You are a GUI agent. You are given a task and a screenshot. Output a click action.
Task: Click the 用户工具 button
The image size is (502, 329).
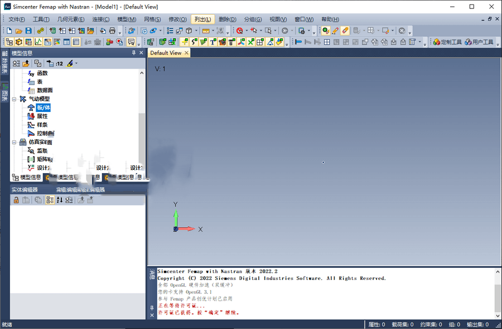pos(479,42)
